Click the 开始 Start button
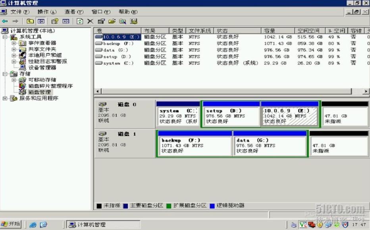Screen dimensions: 370x230 pyautogui.click(x=11, y=224)
